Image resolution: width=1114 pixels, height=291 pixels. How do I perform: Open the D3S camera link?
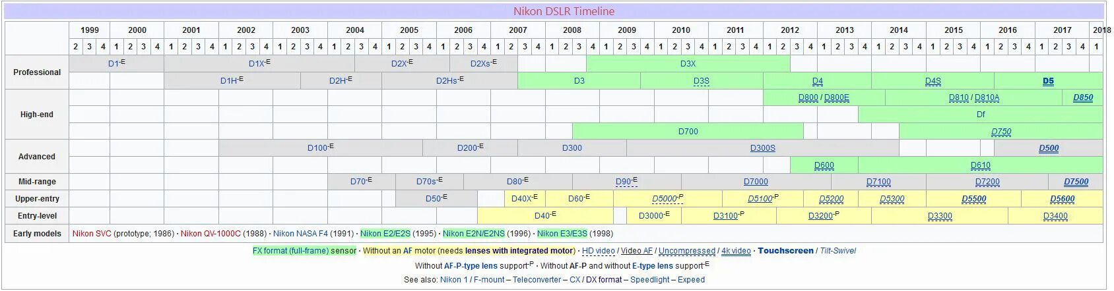701,81
